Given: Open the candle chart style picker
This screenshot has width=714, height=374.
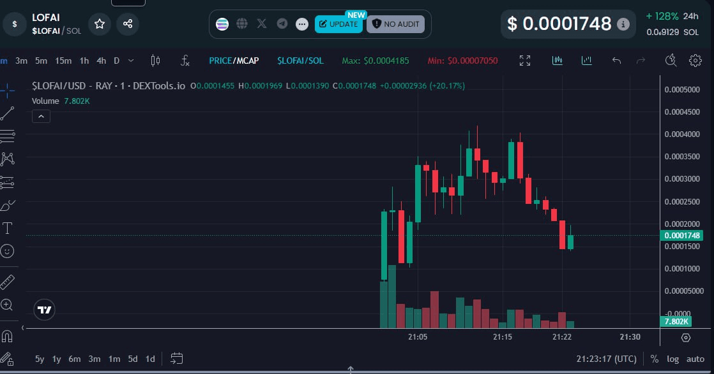Looking at the screenshot, I should point(155,61).
